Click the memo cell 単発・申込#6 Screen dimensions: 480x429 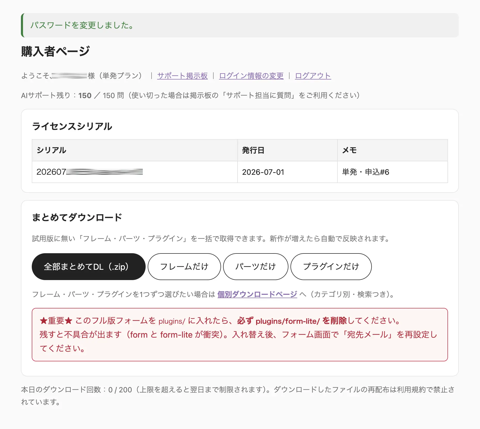pos(392,172)
